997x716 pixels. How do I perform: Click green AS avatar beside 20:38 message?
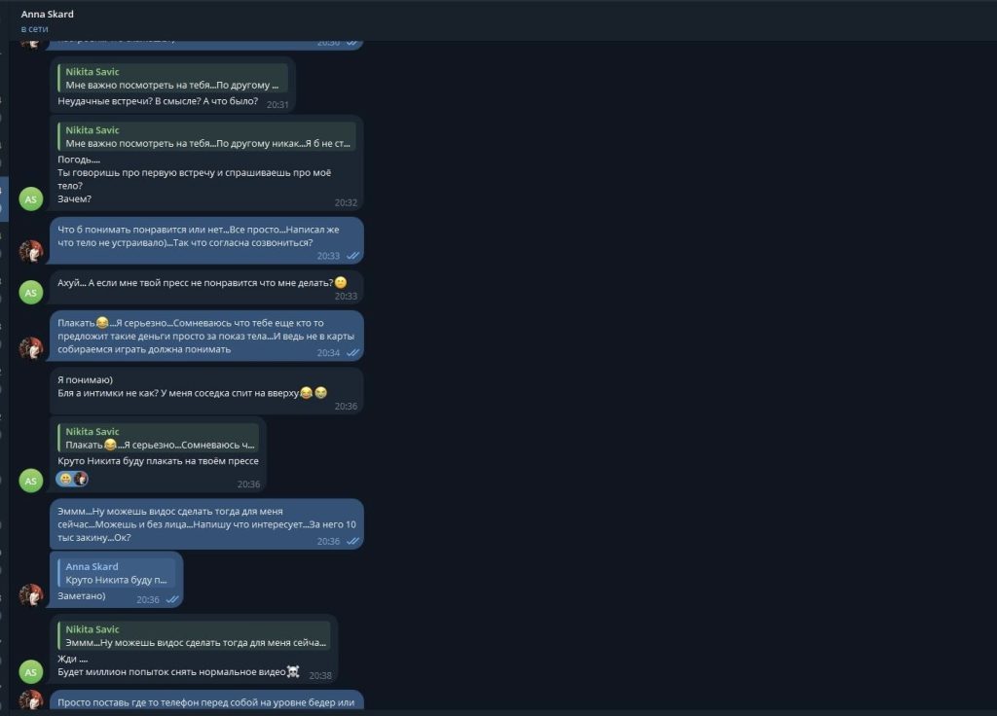coord(30,672)
